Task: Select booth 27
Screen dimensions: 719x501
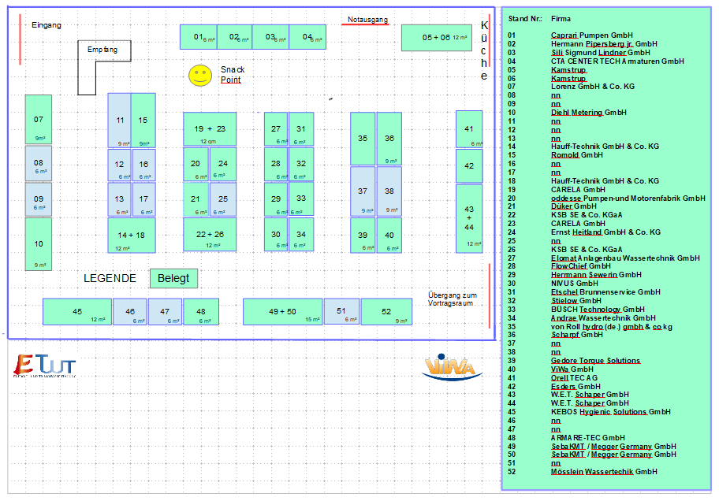Action: pos(276,129)
